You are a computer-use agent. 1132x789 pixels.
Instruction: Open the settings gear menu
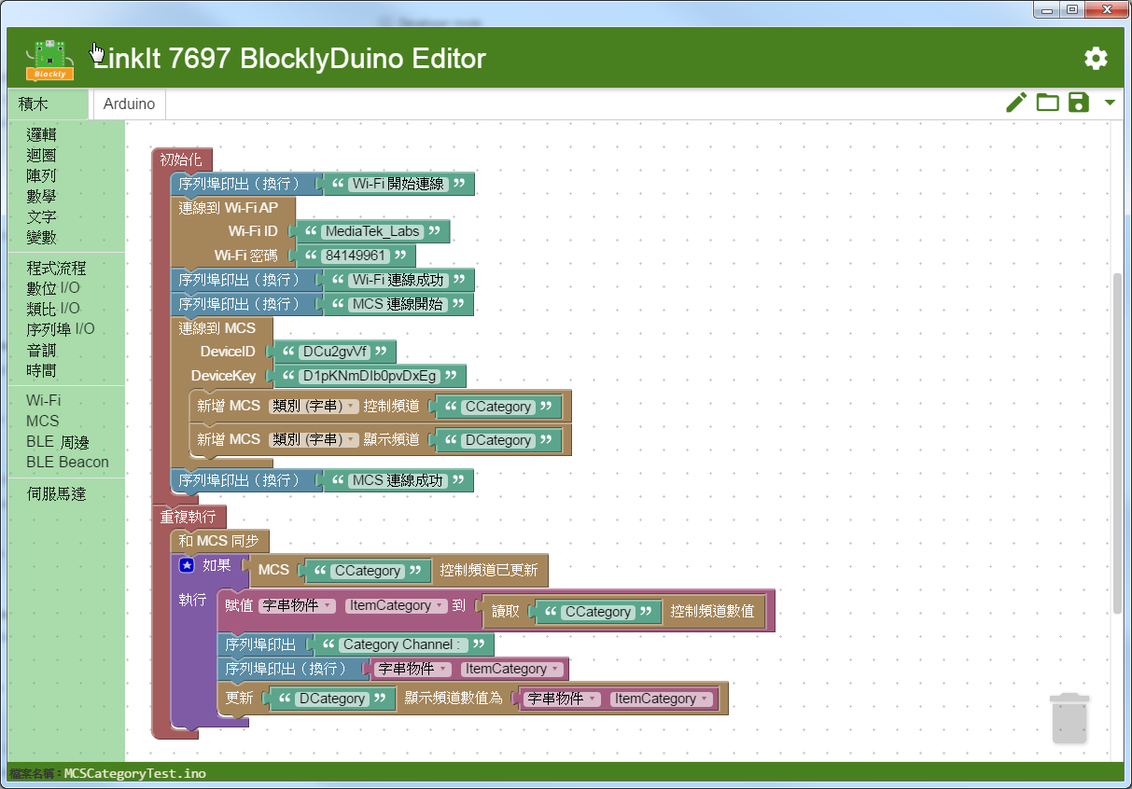coord(1095,58)
